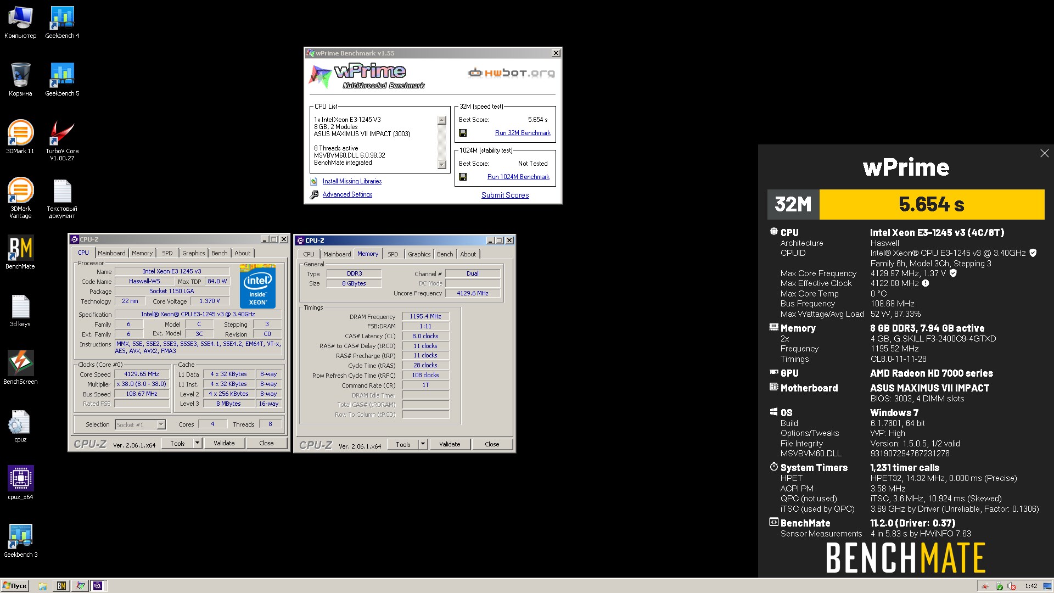Open the Geekbench 5 desktop shortcut
The width and height of the screenshot is (1054, 593).
coord(62,80)
